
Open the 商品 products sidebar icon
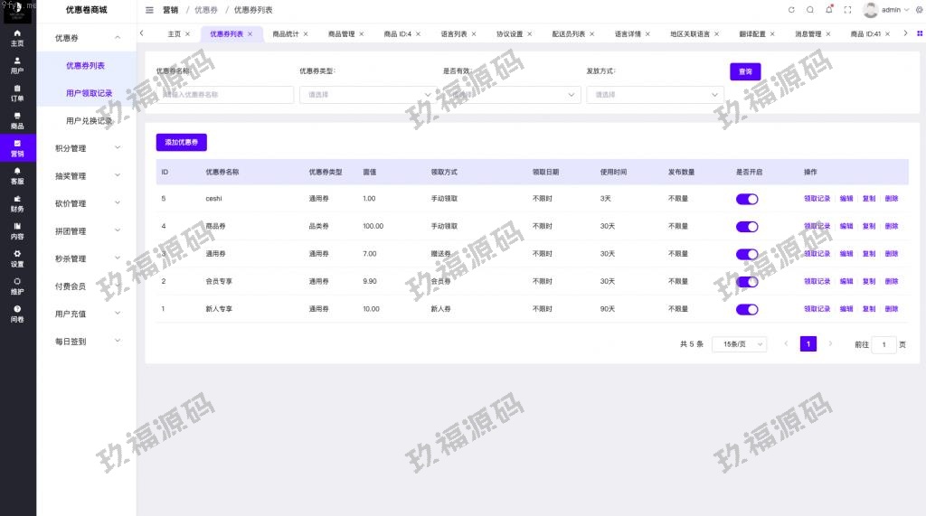coord(17,120)
